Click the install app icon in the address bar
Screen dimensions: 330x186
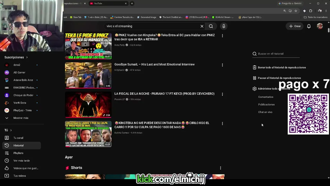[x=290, y=11]
